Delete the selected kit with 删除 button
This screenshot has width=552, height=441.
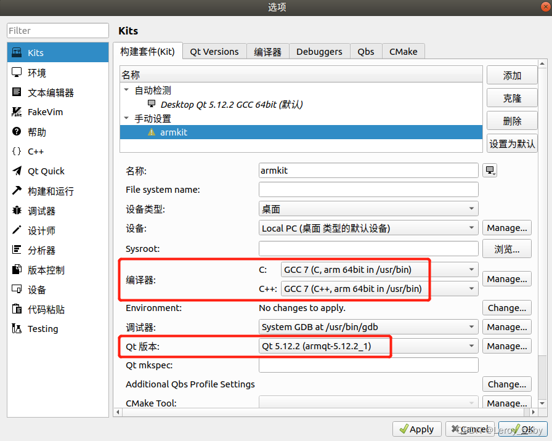click(x=512, y=120)
